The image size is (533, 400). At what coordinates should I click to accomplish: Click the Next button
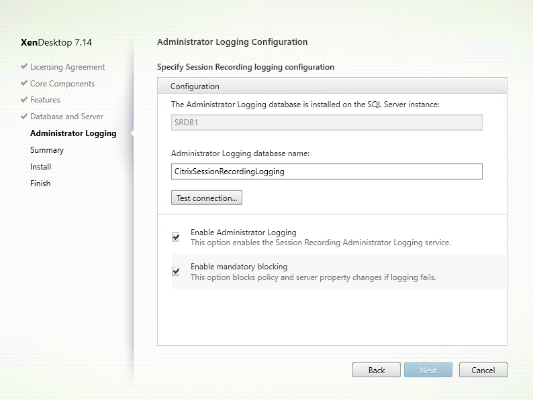point(428,370)
